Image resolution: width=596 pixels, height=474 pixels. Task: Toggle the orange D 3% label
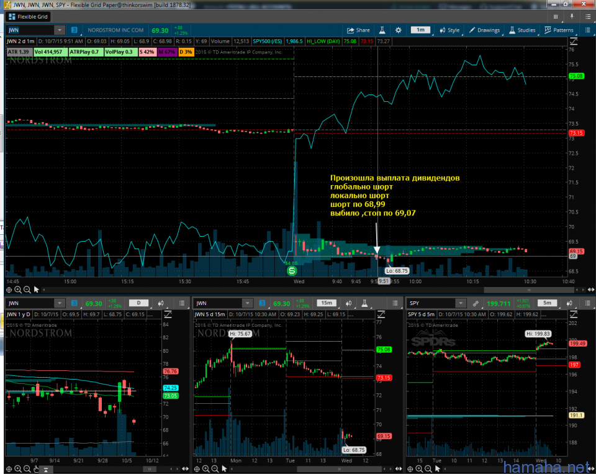(x=186, y=52)
